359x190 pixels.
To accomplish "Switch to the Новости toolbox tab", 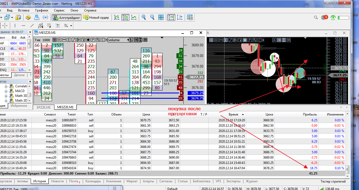I will [57, 181].
